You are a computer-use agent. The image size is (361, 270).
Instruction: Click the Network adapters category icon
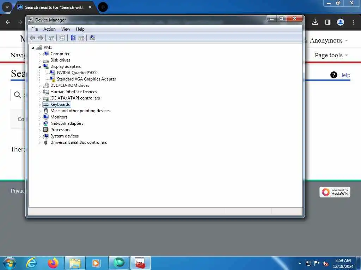click(46, 123)
